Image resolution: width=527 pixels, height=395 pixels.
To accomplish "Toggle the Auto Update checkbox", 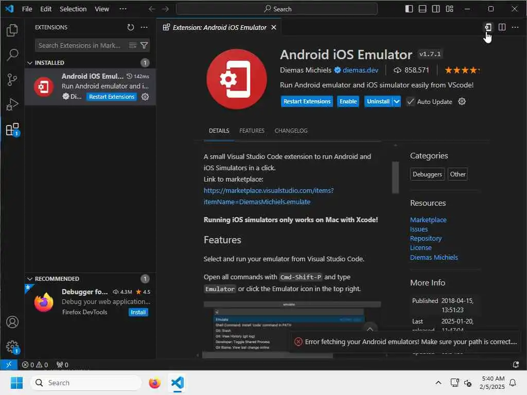I will click(410, 101).
